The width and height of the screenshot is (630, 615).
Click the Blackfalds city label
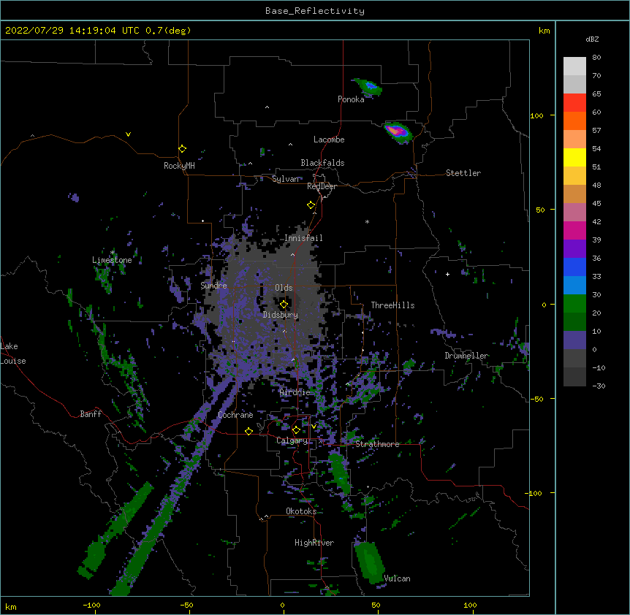pos(322,163)
